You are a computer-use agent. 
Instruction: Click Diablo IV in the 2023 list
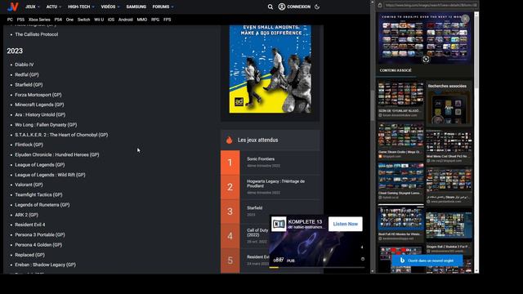click(25, 65)
